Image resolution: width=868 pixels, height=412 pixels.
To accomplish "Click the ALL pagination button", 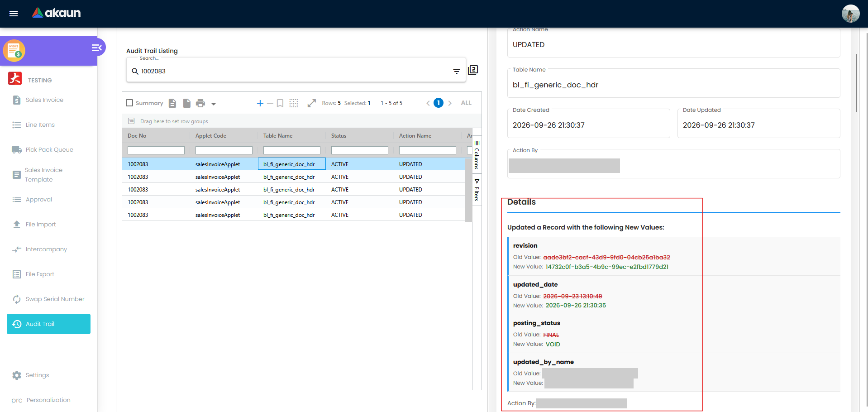I will click(x=466, y=103).
